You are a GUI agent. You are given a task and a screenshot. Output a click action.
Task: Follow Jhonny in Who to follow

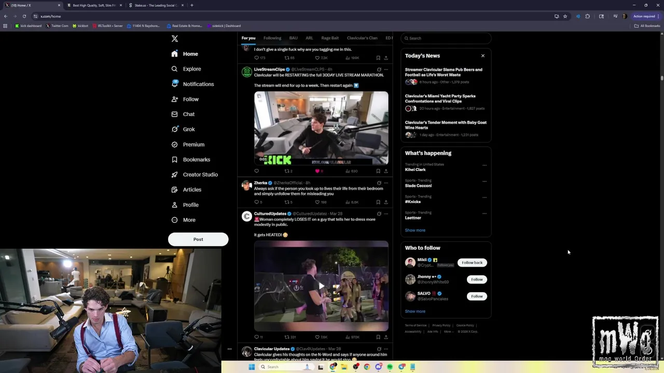[x=477, y=280]
